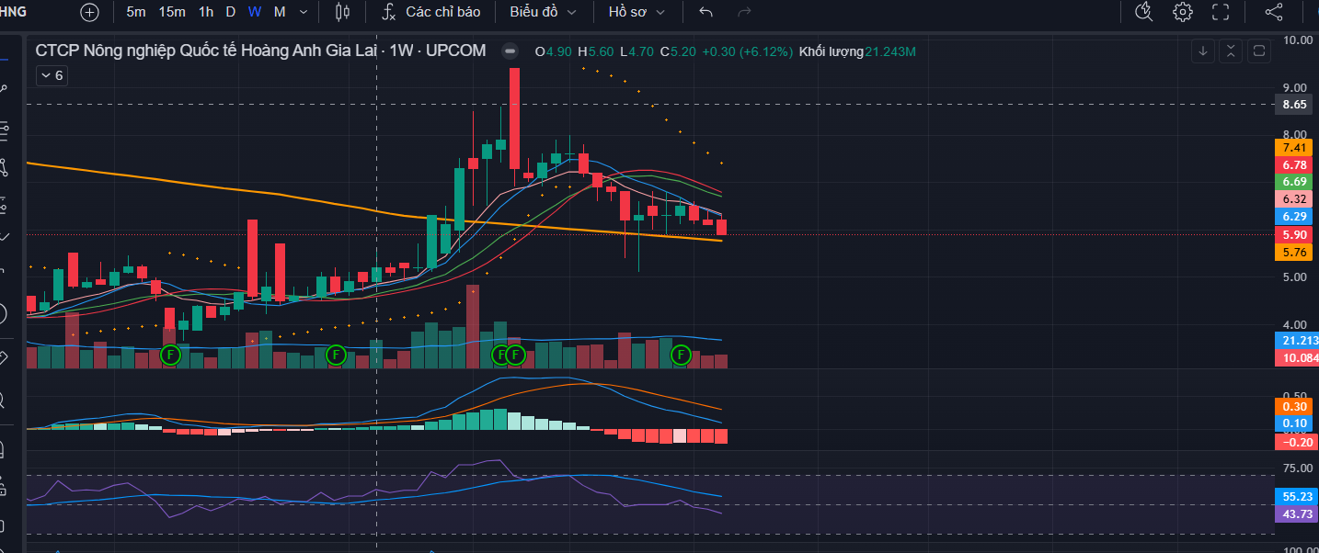
Task: Click the UPCOM exchange label
Action: [455, 51]
